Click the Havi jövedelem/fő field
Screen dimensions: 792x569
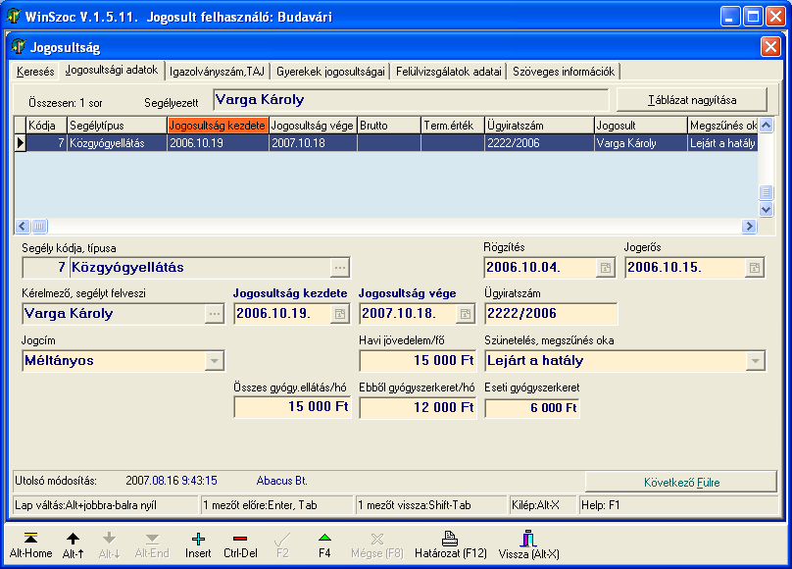(418, 361)
